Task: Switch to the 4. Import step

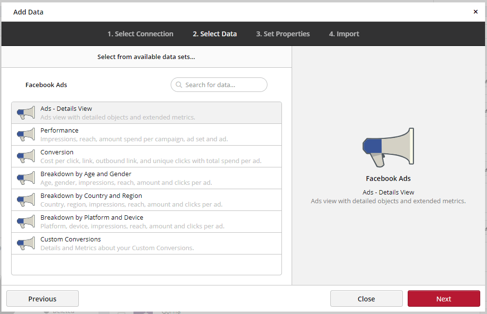Action: click(x=344, y=34)
